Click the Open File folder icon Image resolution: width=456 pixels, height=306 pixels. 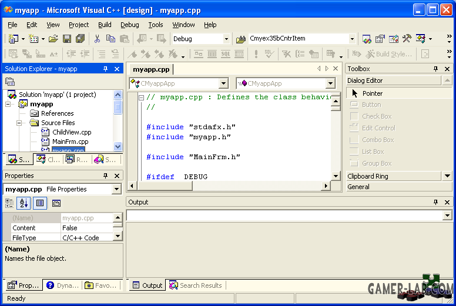[x=53, y=39]
